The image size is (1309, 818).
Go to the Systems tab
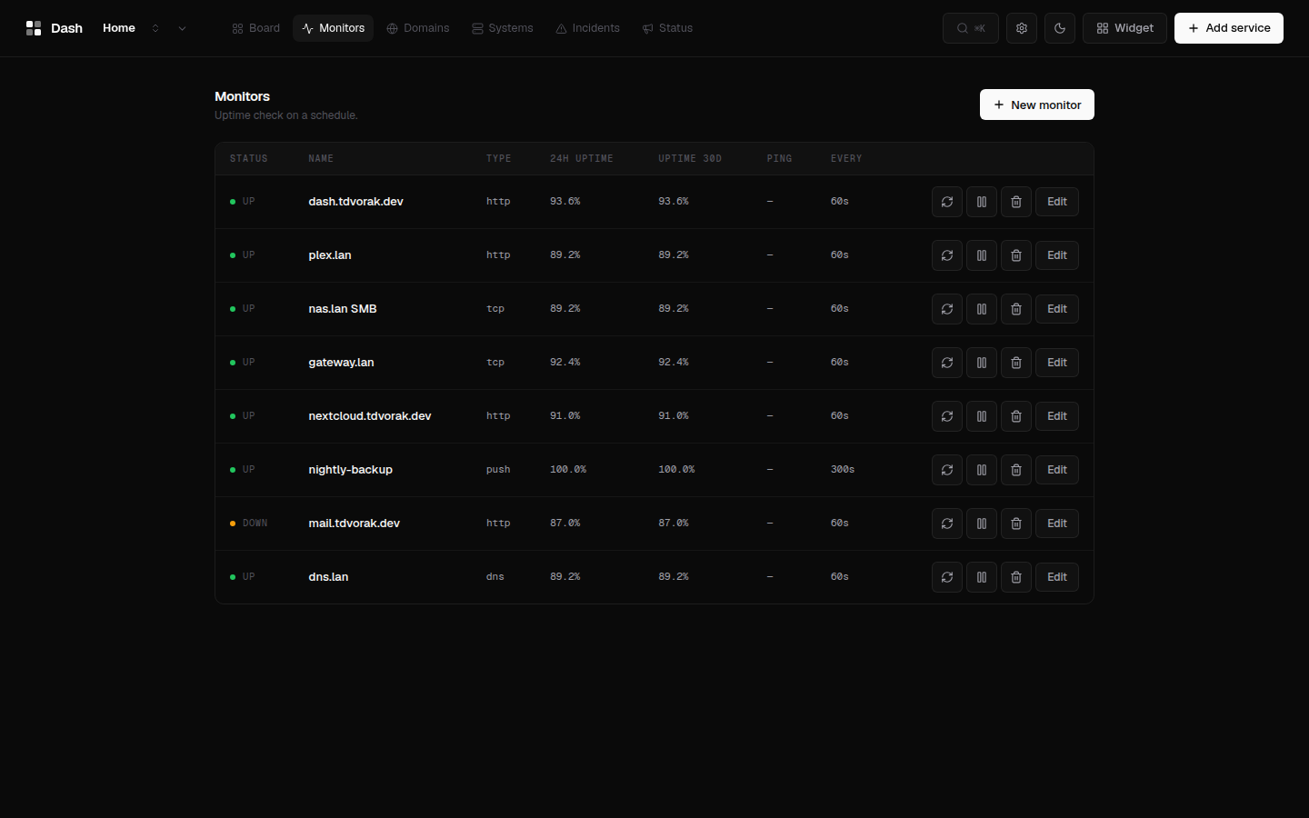pyautogui.click(x=503, y=28)
